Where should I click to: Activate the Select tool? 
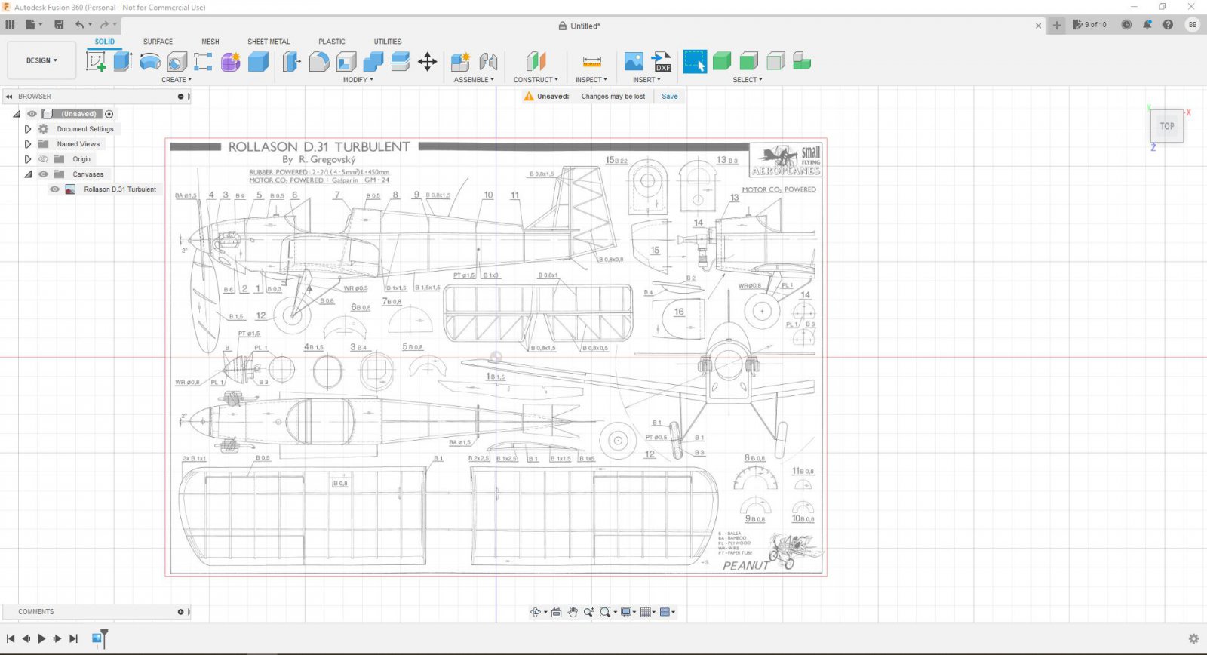tap(695, 62)
